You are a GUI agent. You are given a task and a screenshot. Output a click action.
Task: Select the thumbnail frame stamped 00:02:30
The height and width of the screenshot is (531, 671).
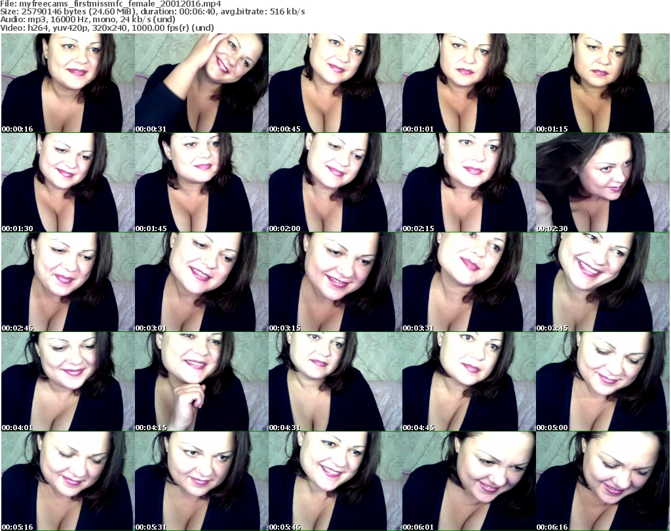pyautogui.click(x=603, y=183)
